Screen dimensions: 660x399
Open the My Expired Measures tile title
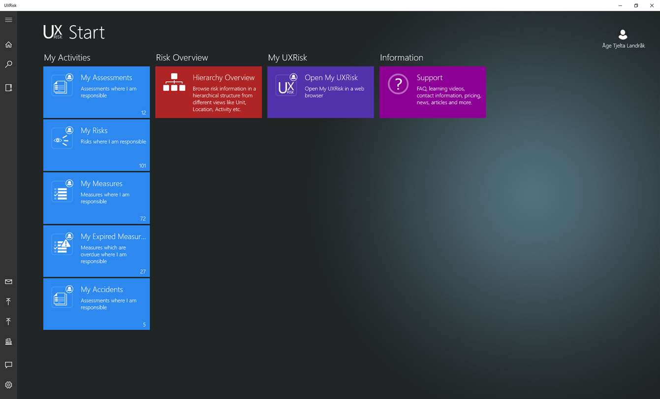coord(113,236)
